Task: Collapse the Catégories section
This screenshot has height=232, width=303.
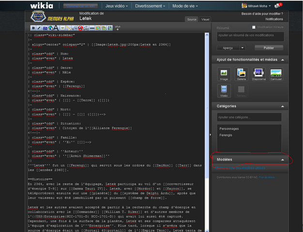Action: pyautogui.click(x=283, y=106)
